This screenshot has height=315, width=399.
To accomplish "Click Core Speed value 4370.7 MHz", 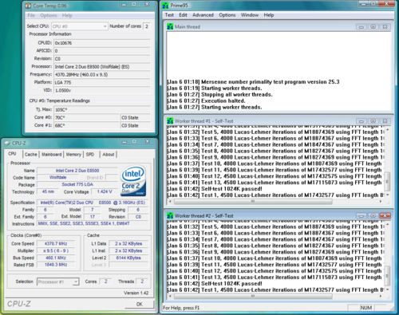I will click(56, 244).
